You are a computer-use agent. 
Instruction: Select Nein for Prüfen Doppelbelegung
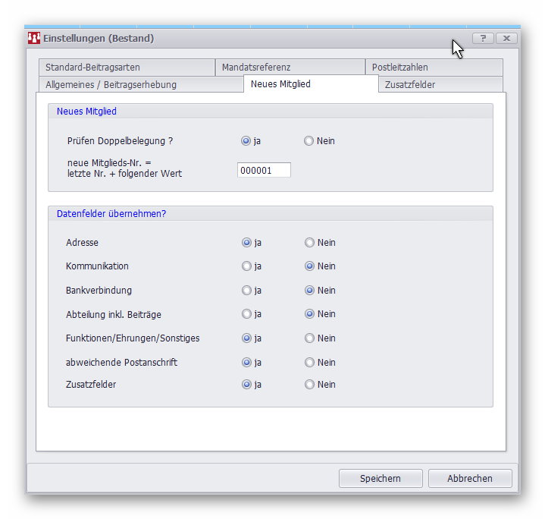coord(309,141)
